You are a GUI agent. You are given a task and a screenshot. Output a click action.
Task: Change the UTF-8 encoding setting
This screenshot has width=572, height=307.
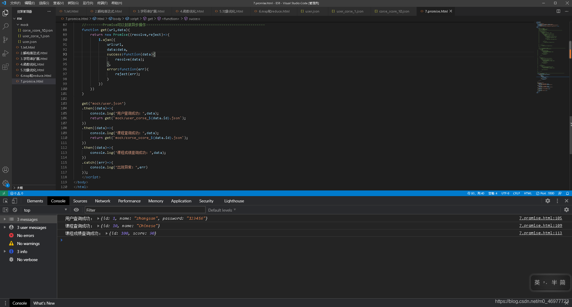click(x=505, y=193)
